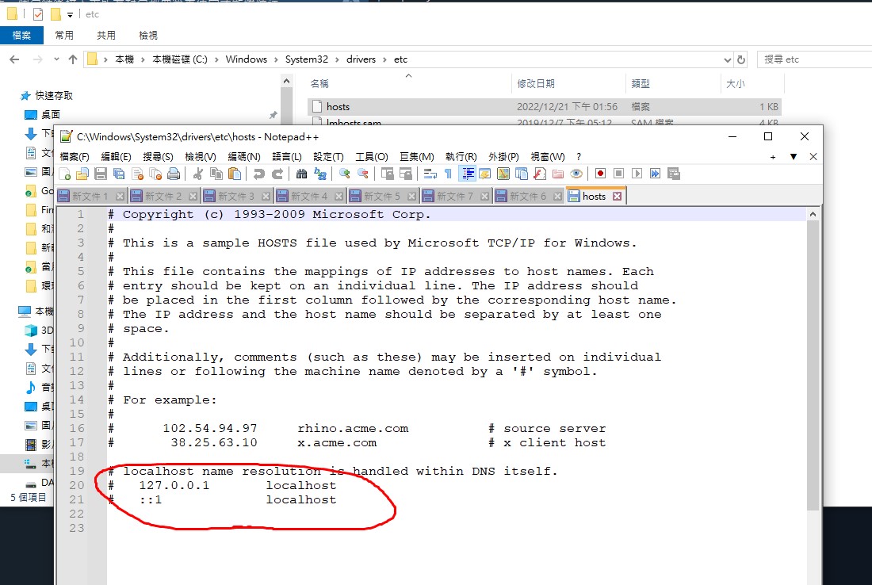Click the 搜尋 etc search box
872x585 pixels.
pyautogui.click(x=813, y=59)
